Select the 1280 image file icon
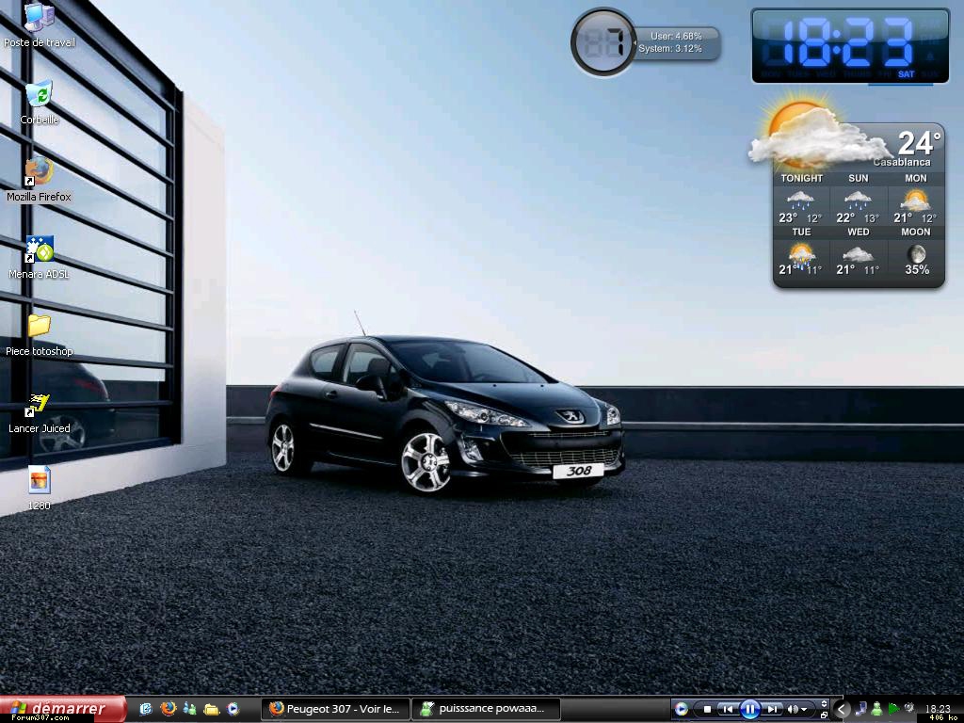The width and height of the screenshot is (964, 723). 40,480
